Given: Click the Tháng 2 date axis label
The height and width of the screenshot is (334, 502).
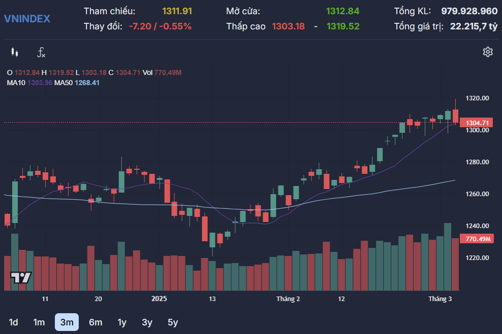Looking at the screenshot, I should [x=288, y=299].
